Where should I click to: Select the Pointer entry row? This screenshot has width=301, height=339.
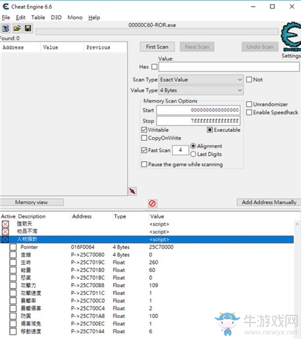coord(147,247)
